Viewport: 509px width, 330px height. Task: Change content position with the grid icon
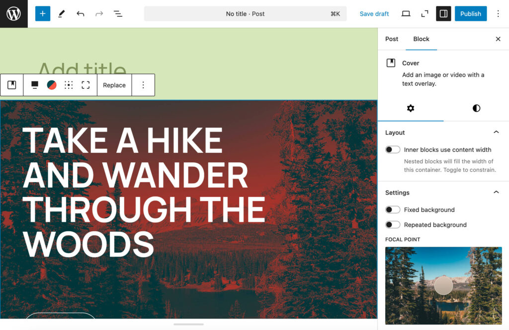pyautogui.click(x=69, y=85)
